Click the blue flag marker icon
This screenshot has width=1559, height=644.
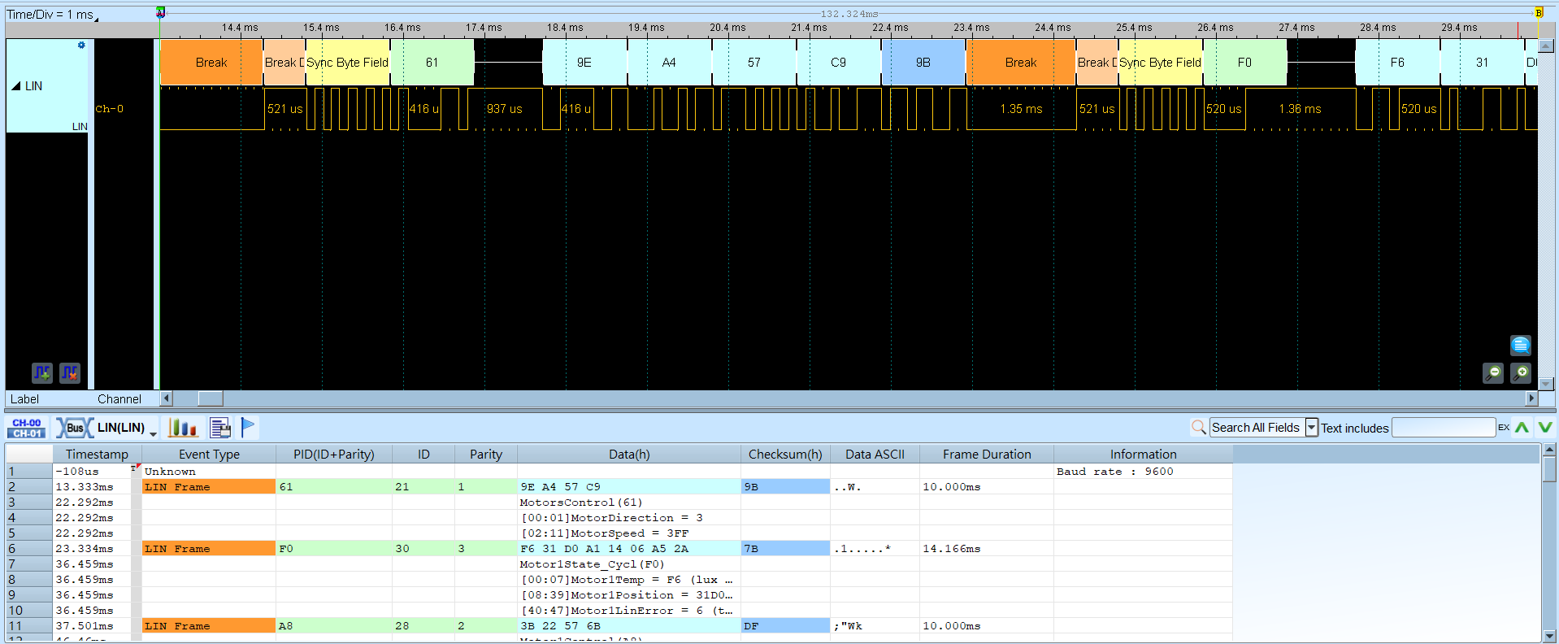tap(248, 428)
